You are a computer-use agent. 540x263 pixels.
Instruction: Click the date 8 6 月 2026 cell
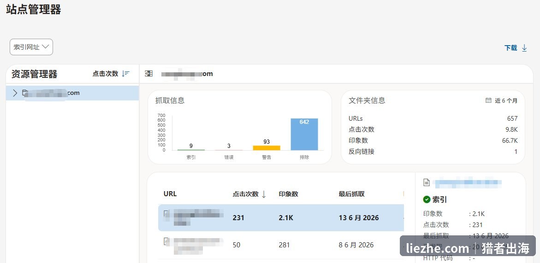[x=356, y=245]
